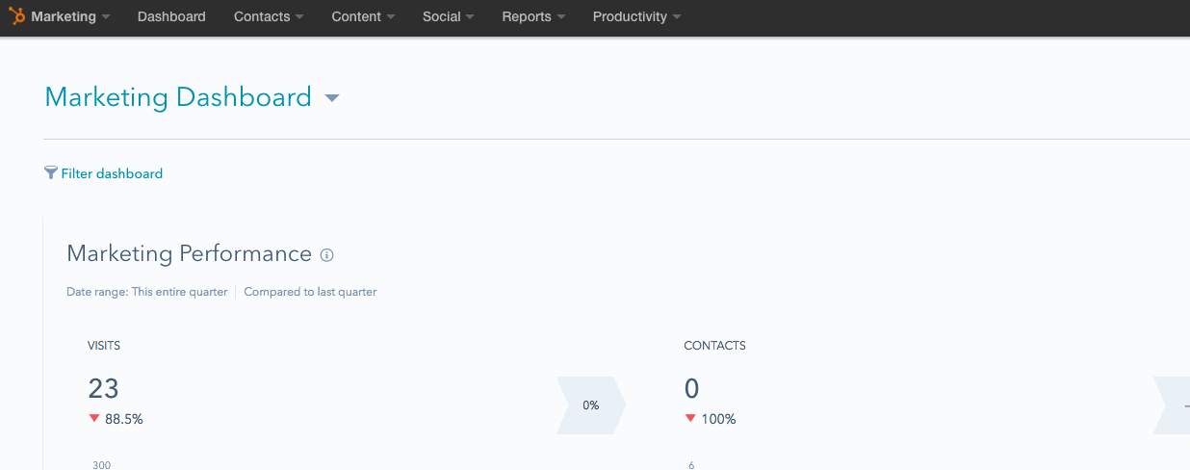Open the Productivity menu
Image resolution: width=1190 pixels, height=470 pixels.
[636, 16]
